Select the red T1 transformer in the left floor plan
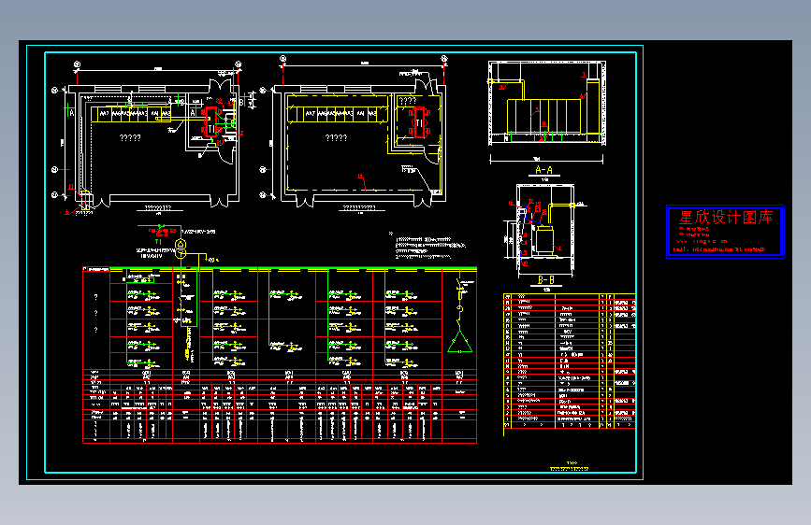811x525 pixels. tap(210, 122)
